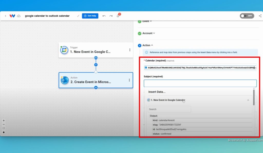Click the filter icon below trigger
The height and width of the screenshot is (153, 263).
tap(96, 58)
